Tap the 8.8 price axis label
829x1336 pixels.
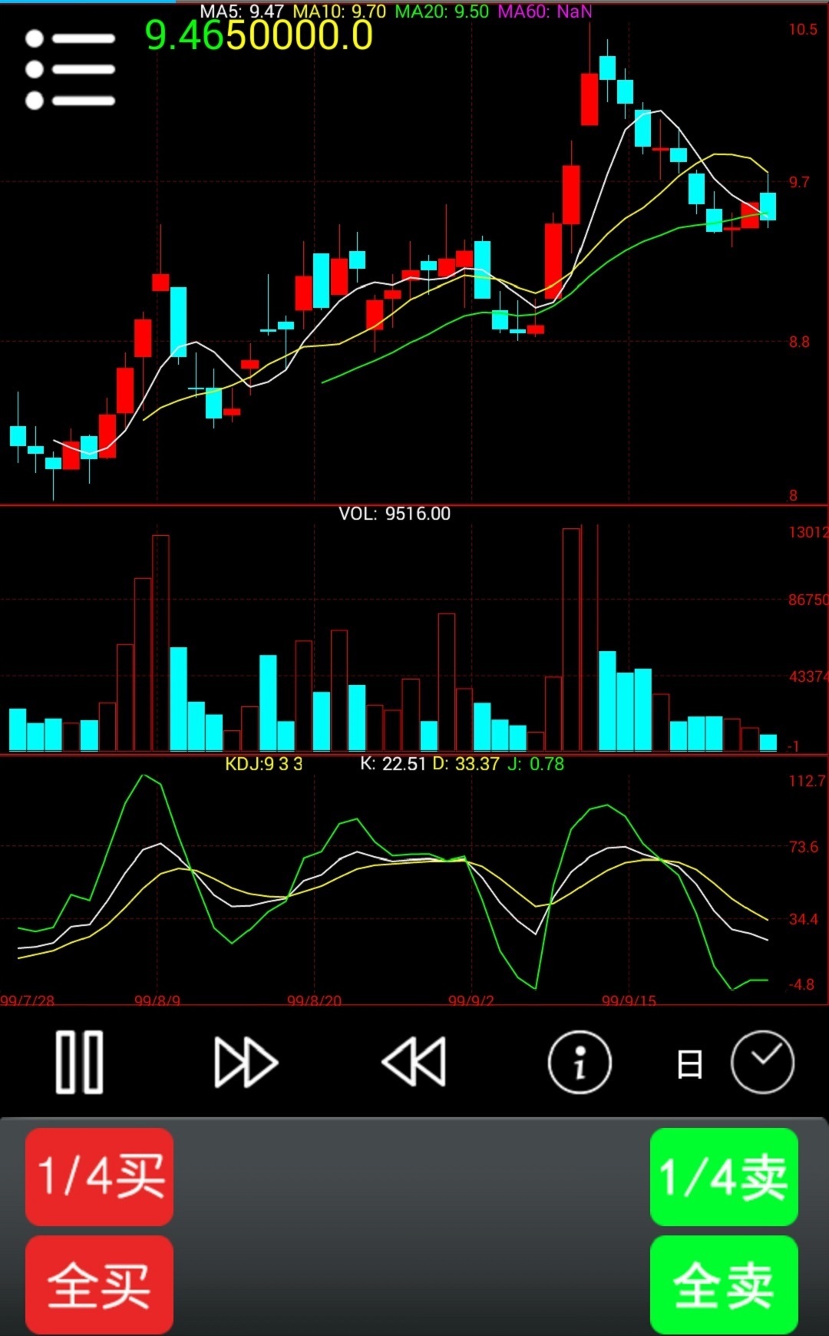(x=799, y=342)
